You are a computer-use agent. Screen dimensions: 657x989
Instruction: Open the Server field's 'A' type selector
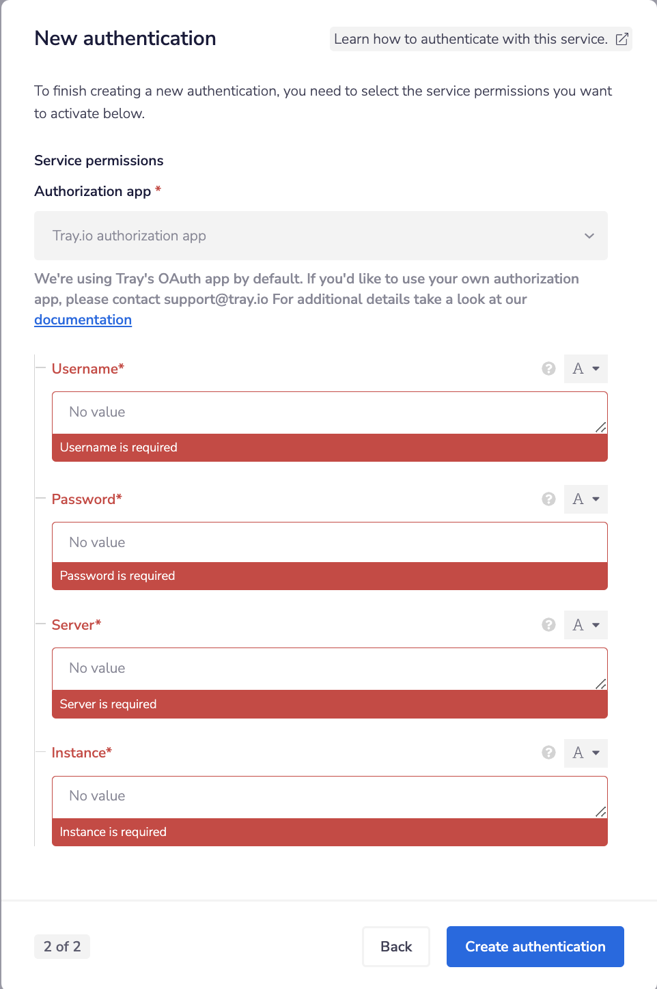pos(585,624)
